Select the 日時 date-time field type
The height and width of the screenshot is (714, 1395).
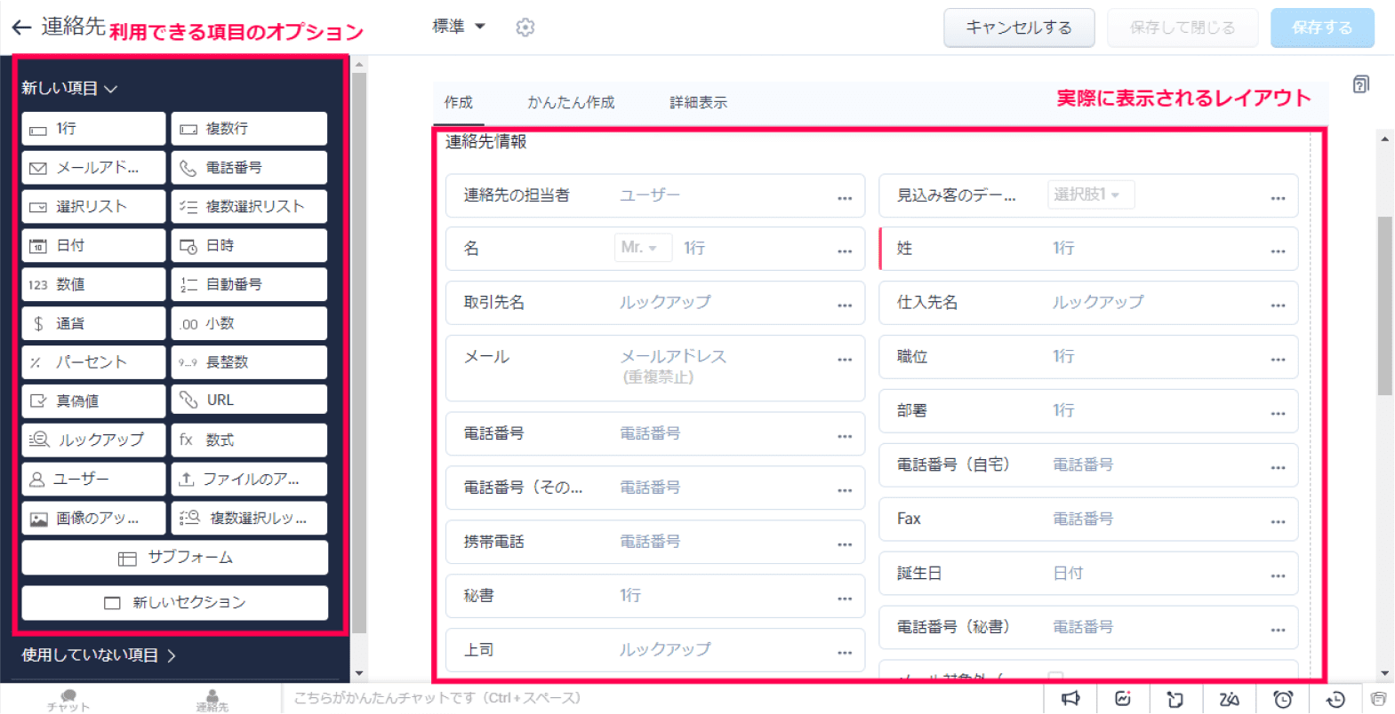[249, 246]
